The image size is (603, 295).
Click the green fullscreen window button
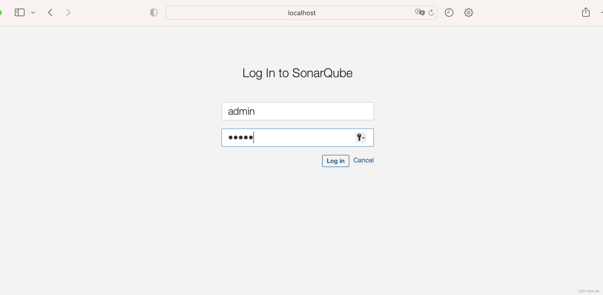click(x=1, y=12)
